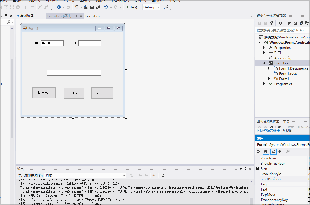Click the Undo arrow icon
310x205 pixels.
tap(106, 7)
